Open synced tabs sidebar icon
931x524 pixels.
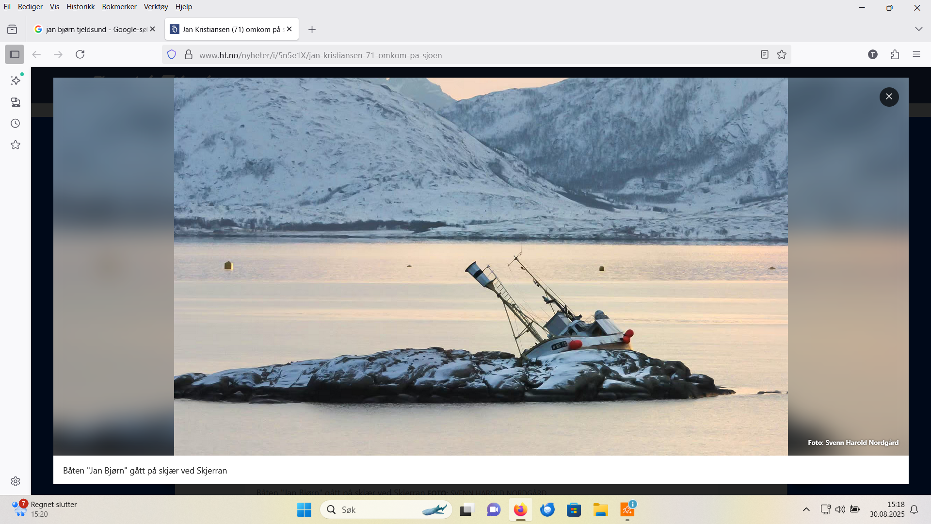16,102
